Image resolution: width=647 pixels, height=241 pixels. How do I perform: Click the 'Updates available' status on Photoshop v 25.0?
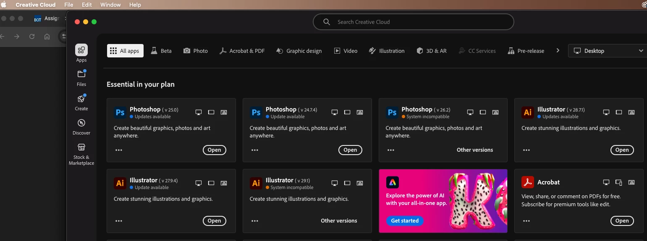152,117
